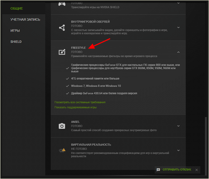Open 'Показать поддерживаемые игры' link

tap(75, 107)
